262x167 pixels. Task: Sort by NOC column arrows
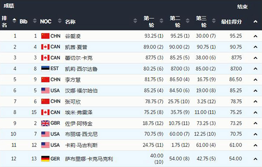60,21
